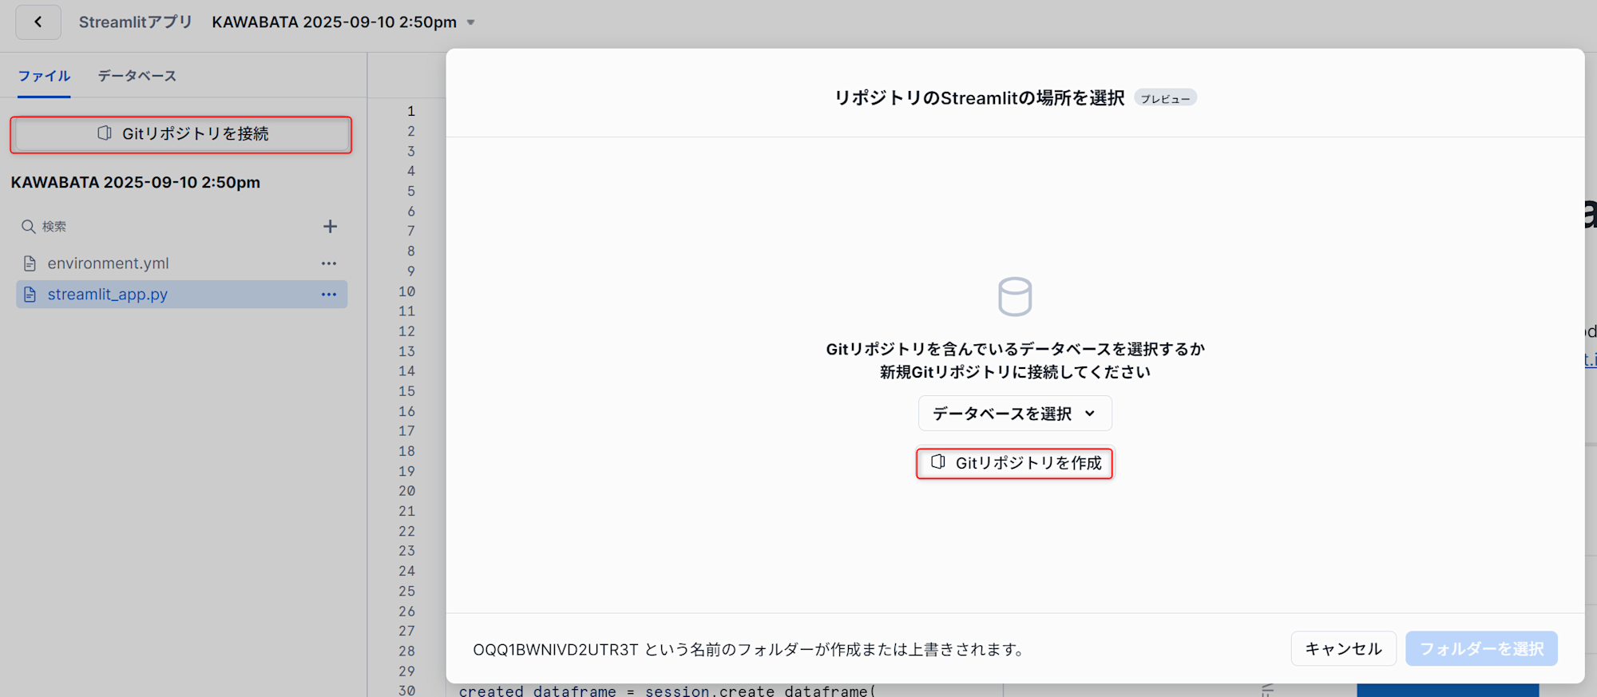Click the KAWABATA 2025-09-10 2:50pm header title

(335, 22)
